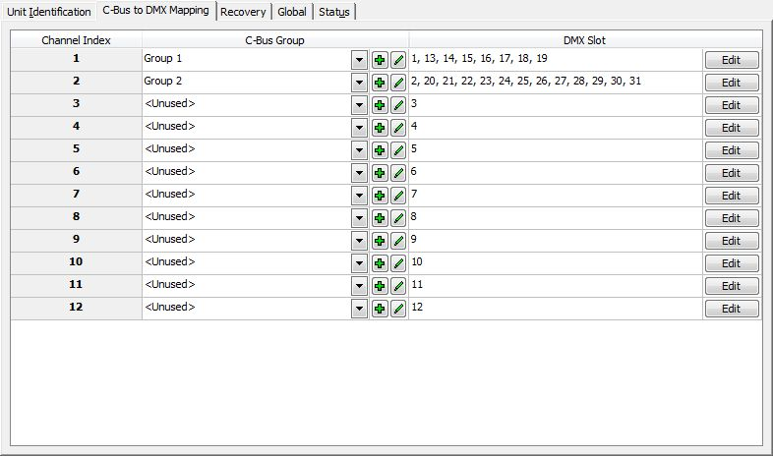Click Edit button for channel 9
Screen dimensions: 773x456
[x=732, y=241]
